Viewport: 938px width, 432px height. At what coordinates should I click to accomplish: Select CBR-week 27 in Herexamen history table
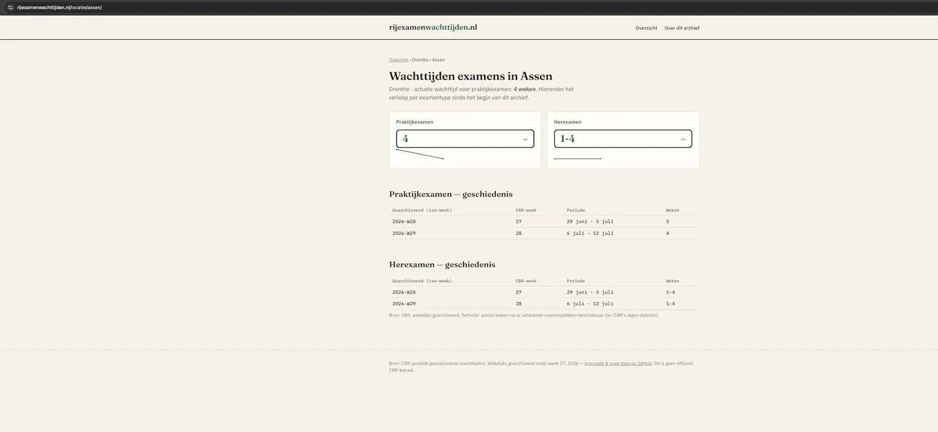click(x=519, y=292)
